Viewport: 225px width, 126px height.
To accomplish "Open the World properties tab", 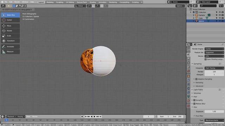I will 188,71.
